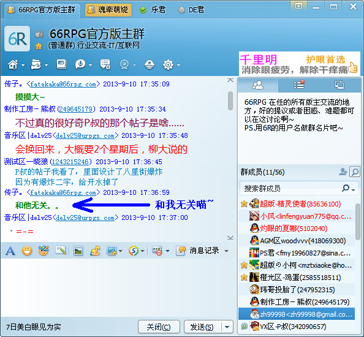
Task: Click chat scroll-to-bottom arrow icon
Action: (x=230, y=238)
